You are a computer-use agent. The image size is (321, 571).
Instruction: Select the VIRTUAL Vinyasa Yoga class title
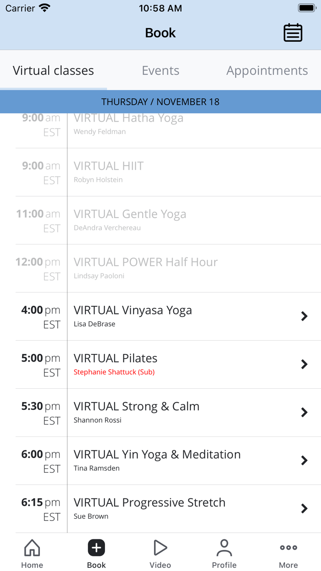(x=133, y=310)
